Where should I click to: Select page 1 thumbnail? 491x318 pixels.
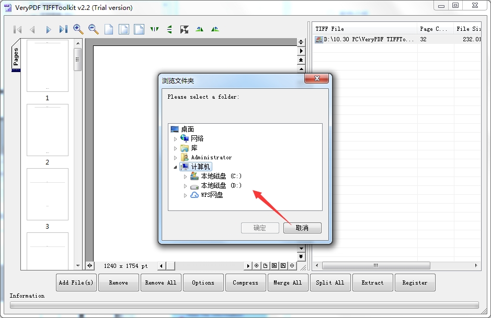click(48, 66)
